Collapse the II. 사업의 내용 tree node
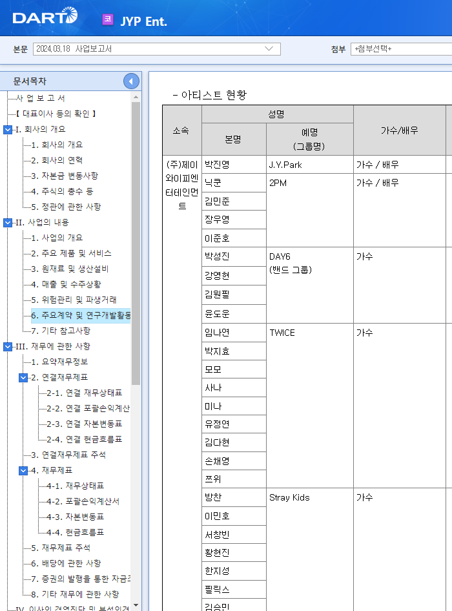452x611 pixels. pyautogui.click(x=8, y=222)
